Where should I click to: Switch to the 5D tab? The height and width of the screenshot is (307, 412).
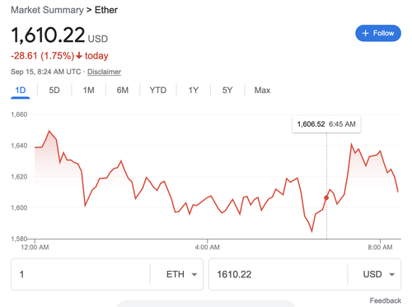coord(54,90)
